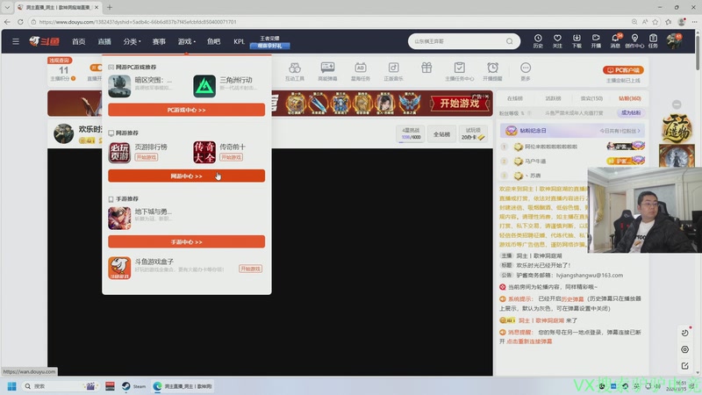
Task: Click the gift box icon
Action: tap(426, 68)
